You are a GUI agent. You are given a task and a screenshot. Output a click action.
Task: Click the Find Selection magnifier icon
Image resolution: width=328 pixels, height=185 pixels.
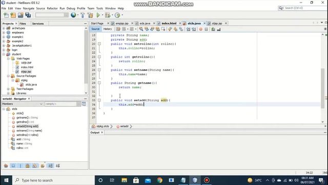click(x=141, y=29)
